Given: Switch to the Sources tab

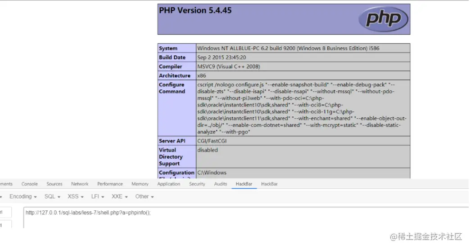Looking at the screenshot, I should [x=54, y=184].
